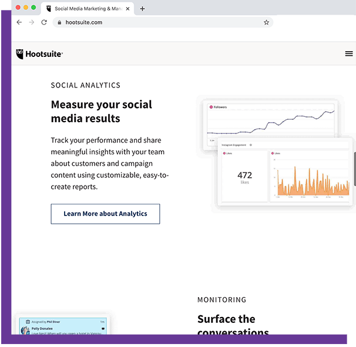
Task: Click the Instagram icon beside Followers title
Action: (x=210, y=107)
